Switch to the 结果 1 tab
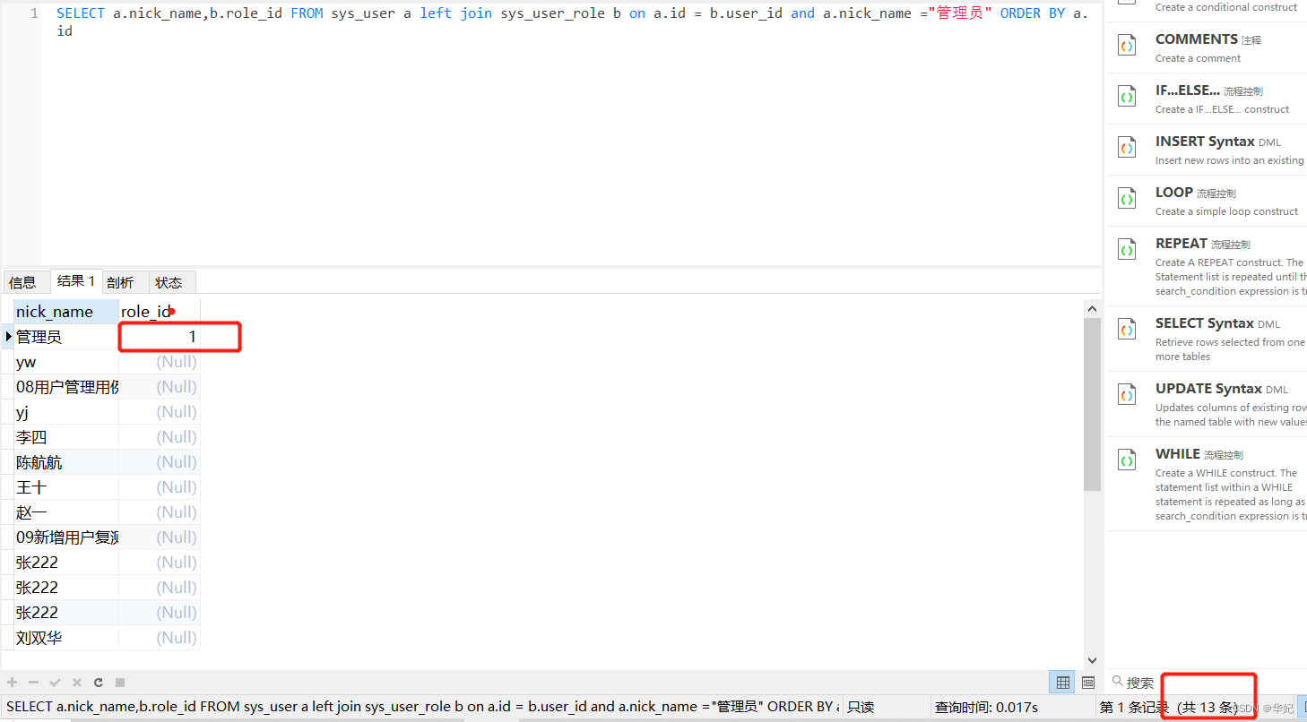Screen dimensions: 1307x722 pyautogui.click(x=76, y=281)
